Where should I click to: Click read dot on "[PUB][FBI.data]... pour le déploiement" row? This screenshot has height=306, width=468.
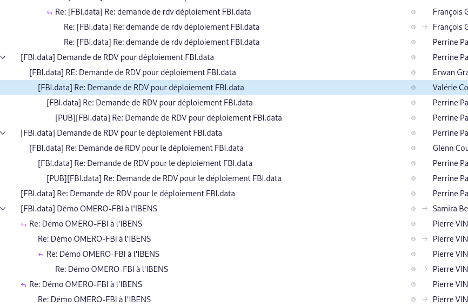(413, 178)
